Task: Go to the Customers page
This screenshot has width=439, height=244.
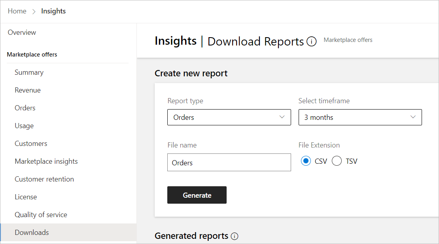Action: pos(31,144)
